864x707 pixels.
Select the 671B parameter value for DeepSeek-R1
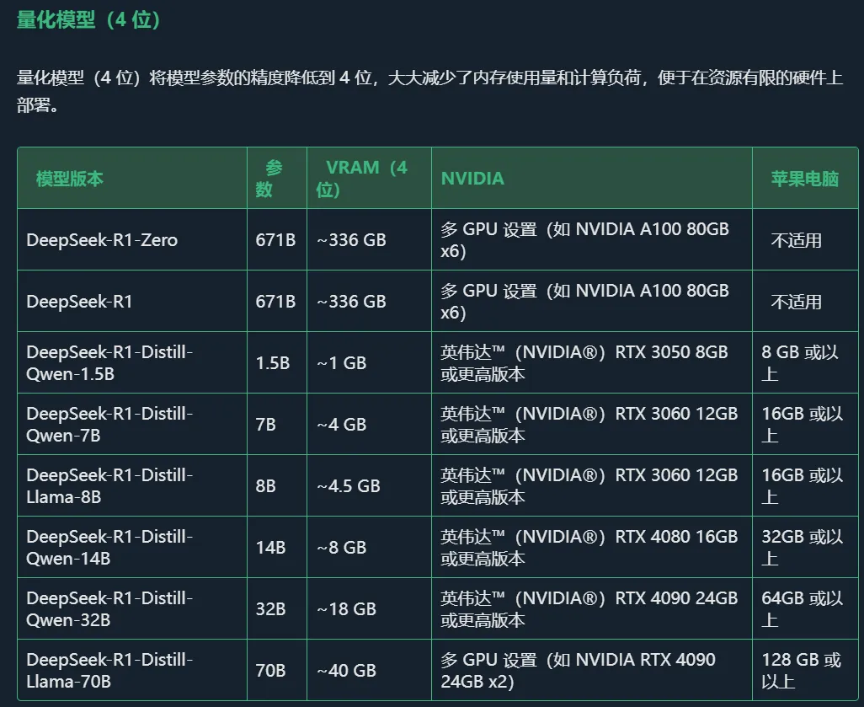275,301
